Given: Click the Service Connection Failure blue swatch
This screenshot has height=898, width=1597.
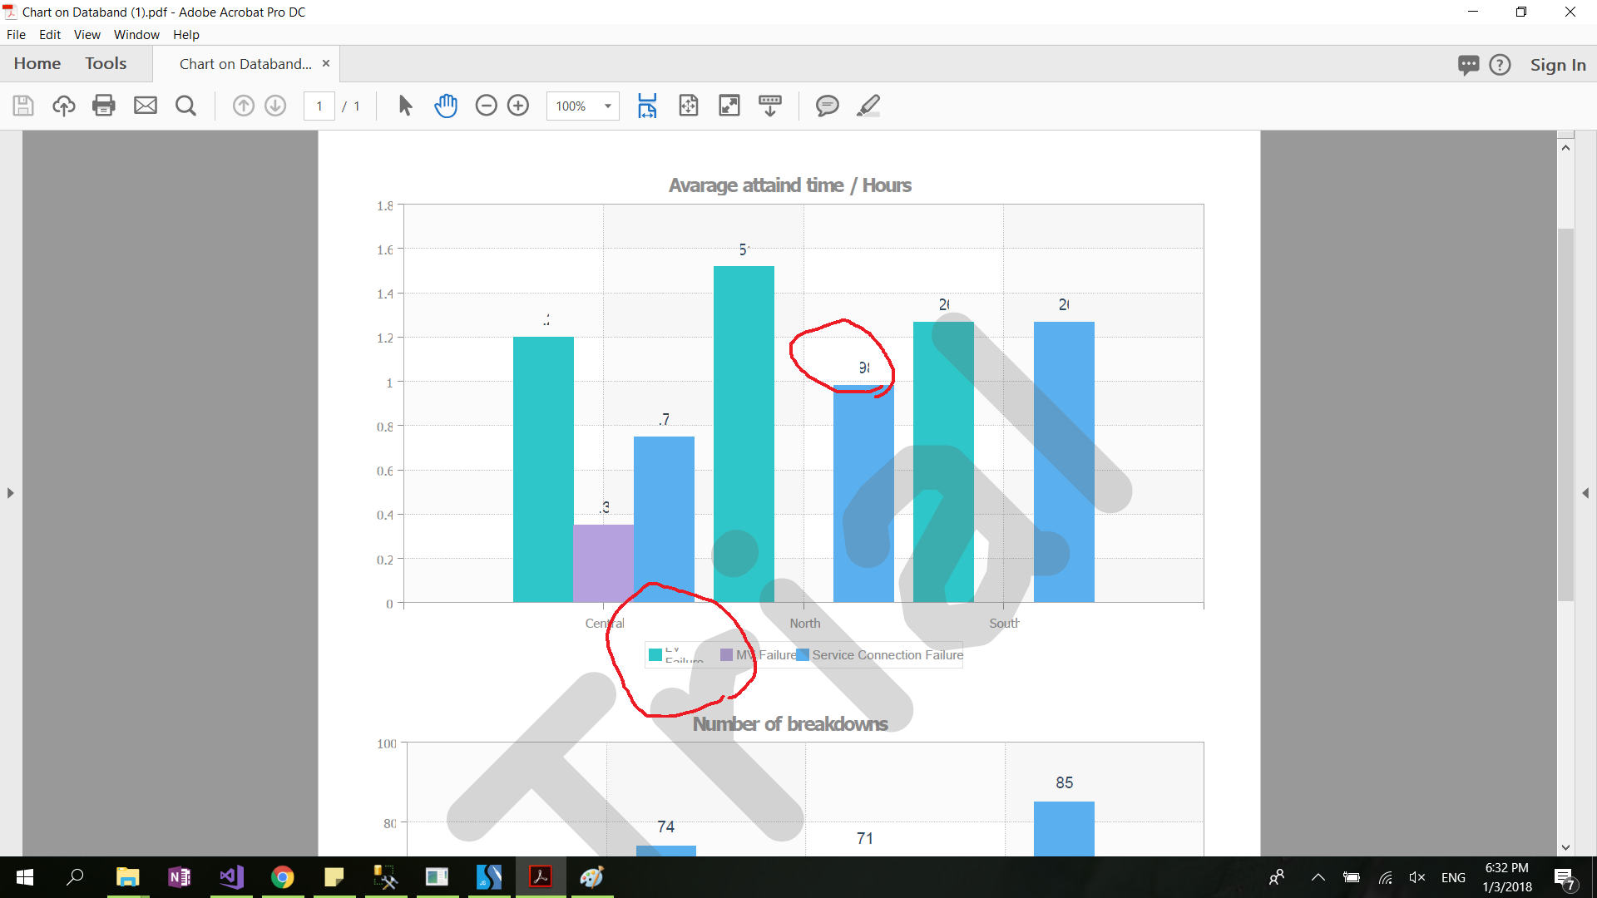Looking at the screenshot, I should (803, 655).
